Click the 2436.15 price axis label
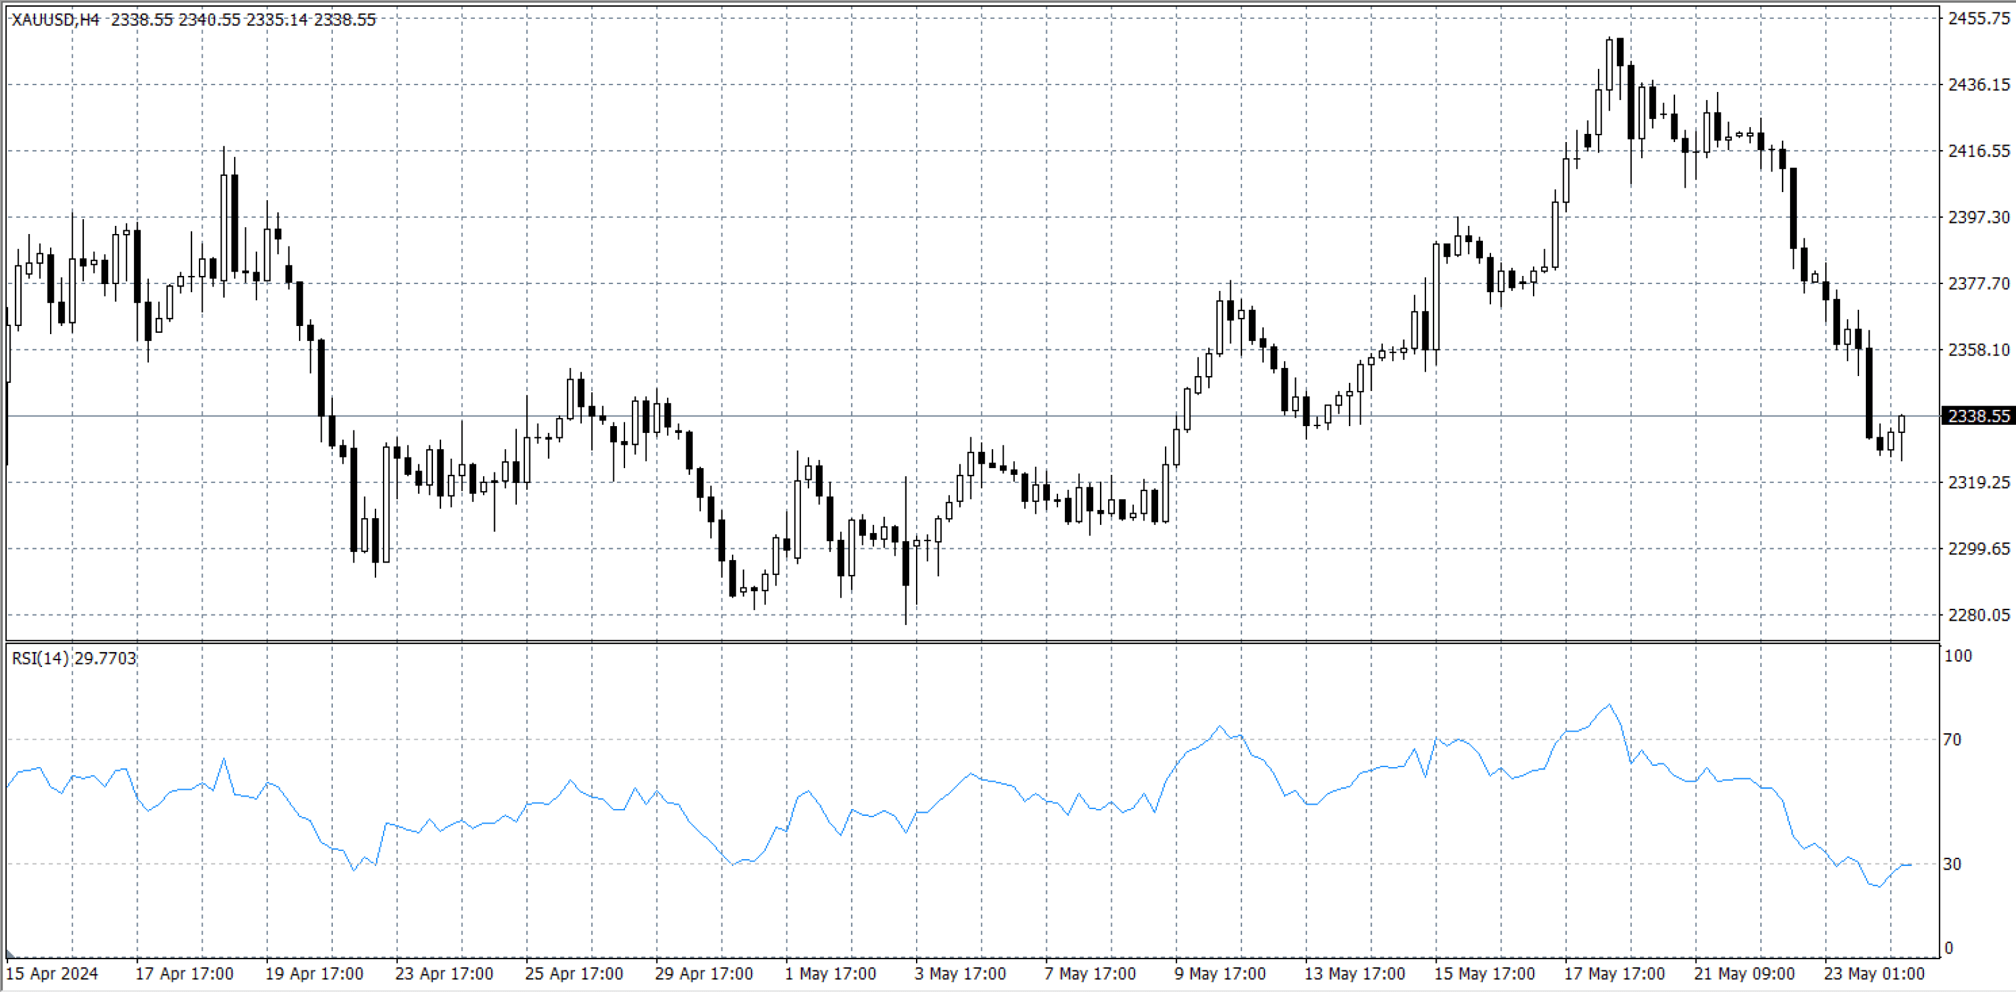The width and height of the screenshot is (2016, 993). [x=1978, y=84]
